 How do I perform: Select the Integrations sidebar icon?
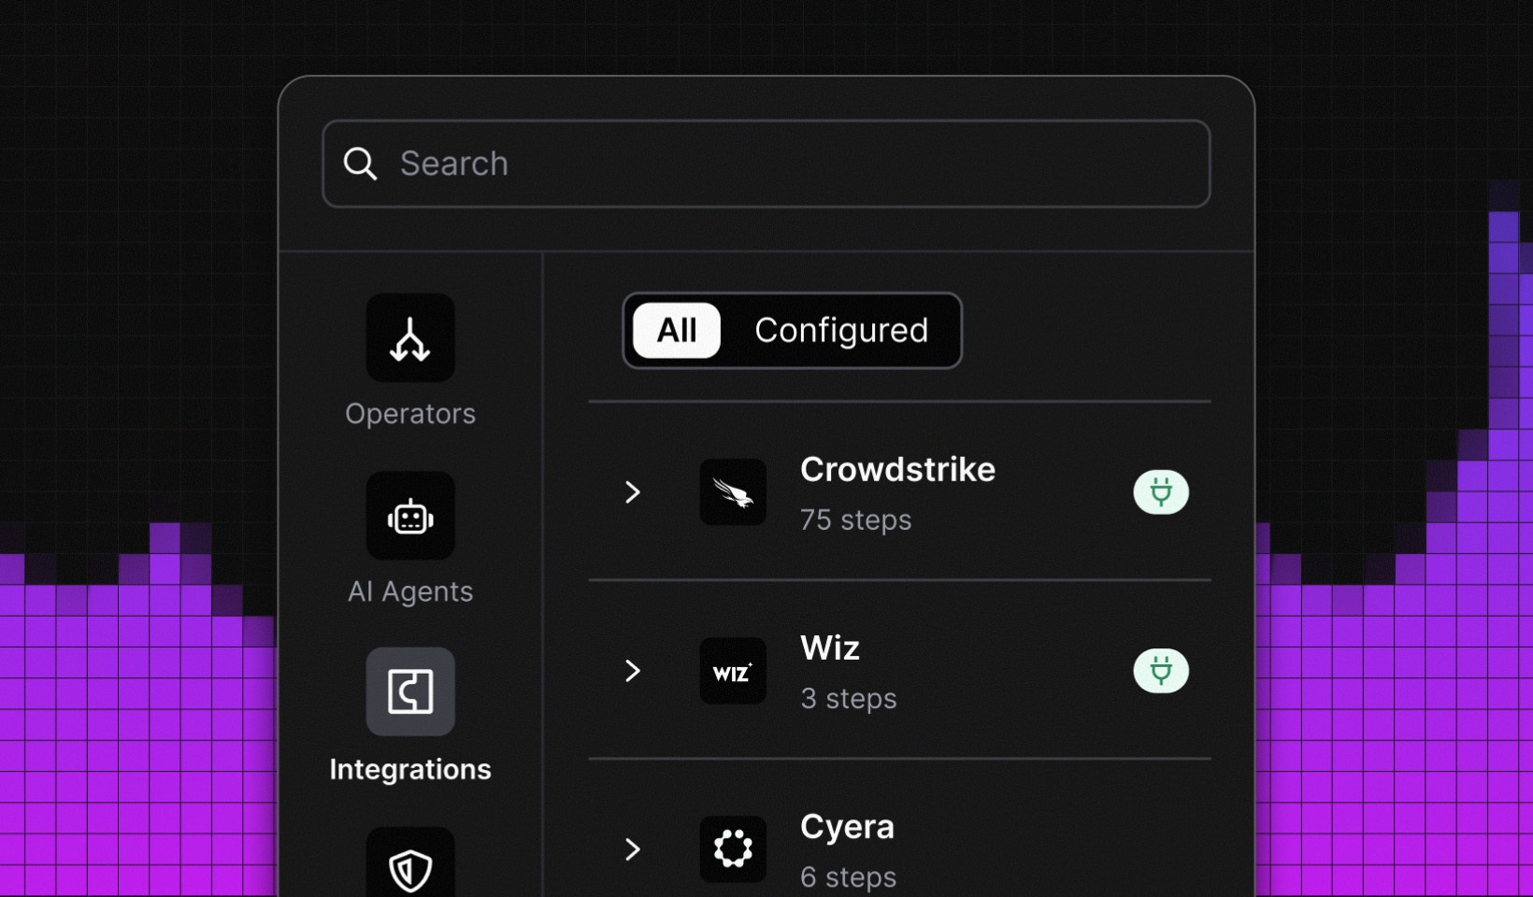[410, 691]
